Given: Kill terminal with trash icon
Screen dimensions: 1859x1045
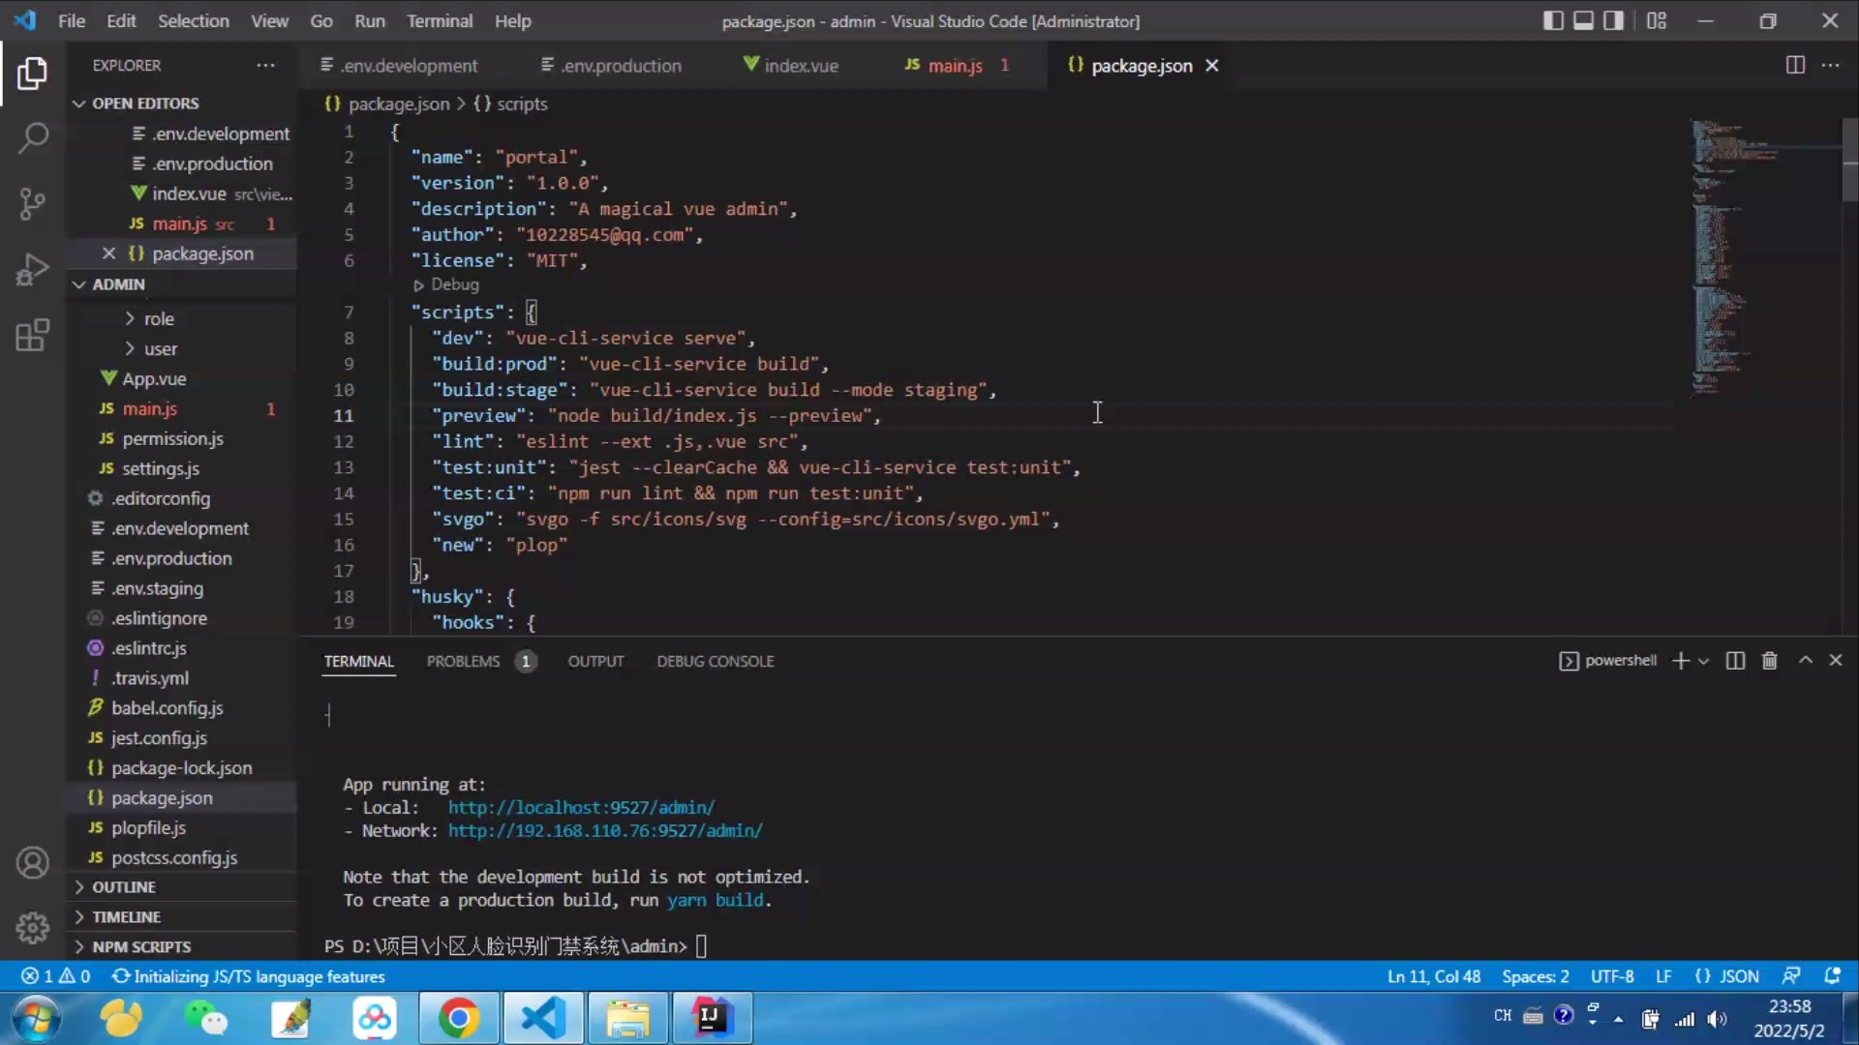Looking at the screenshot, I should click(1769, 661).
